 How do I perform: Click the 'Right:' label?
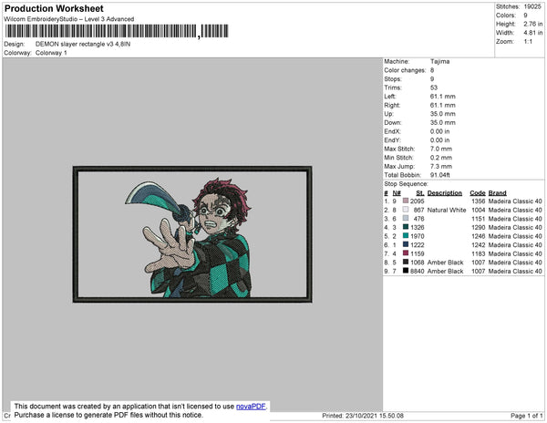point(392,105)
